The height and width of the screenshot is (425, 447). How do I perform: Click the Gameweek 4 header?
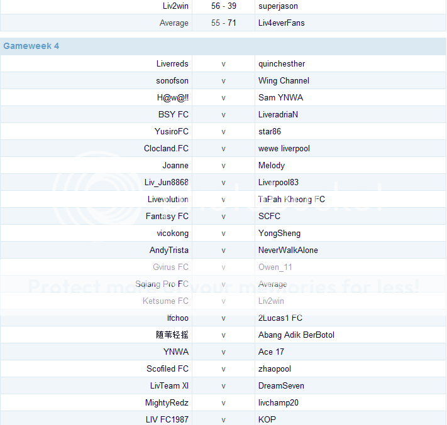(31, 46)
